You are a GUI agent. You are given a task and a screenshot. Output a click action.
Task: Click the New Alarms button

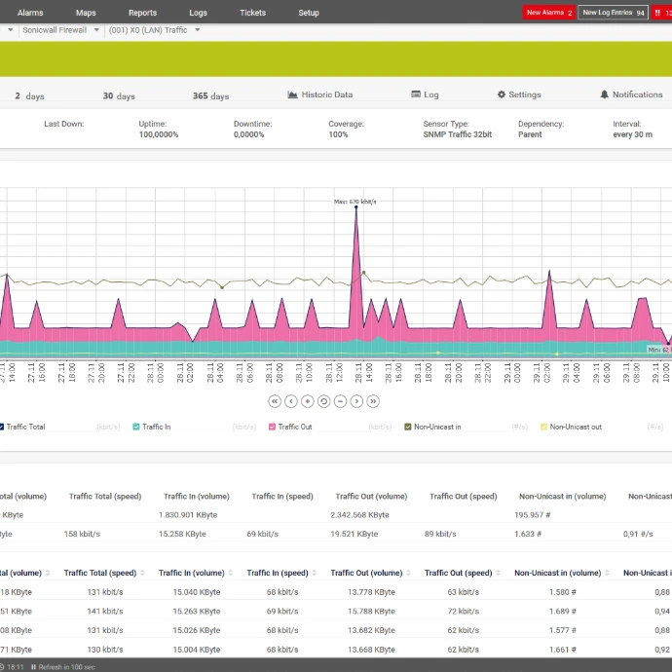click(549, 13)
